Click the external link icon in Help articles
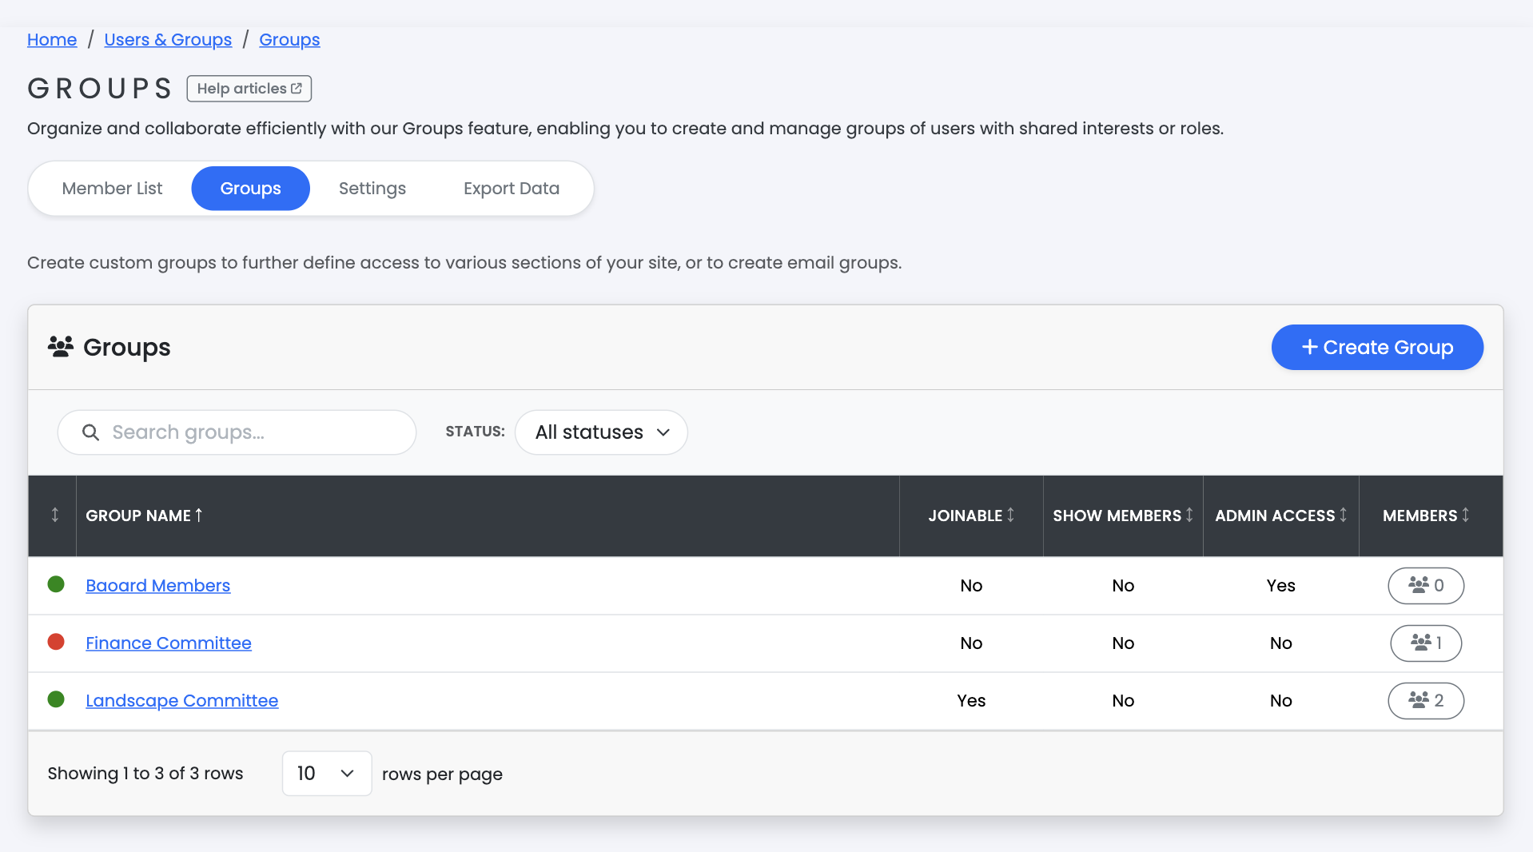 point(297,89)
